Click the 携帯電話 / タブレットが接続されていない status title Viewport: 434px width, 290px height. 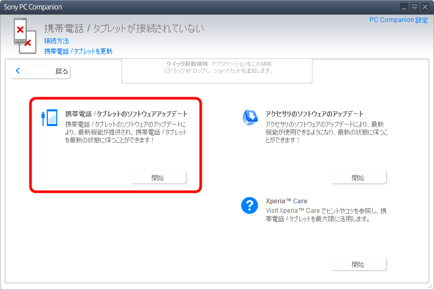point(124,28)
